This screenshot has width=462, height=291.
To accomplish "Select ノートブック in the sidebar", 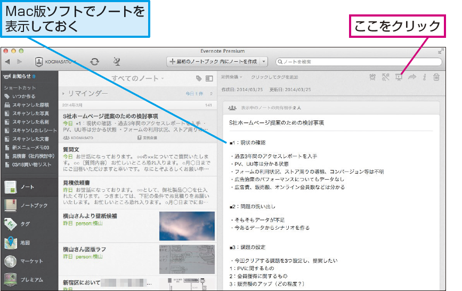I will [x=29, y=206].
